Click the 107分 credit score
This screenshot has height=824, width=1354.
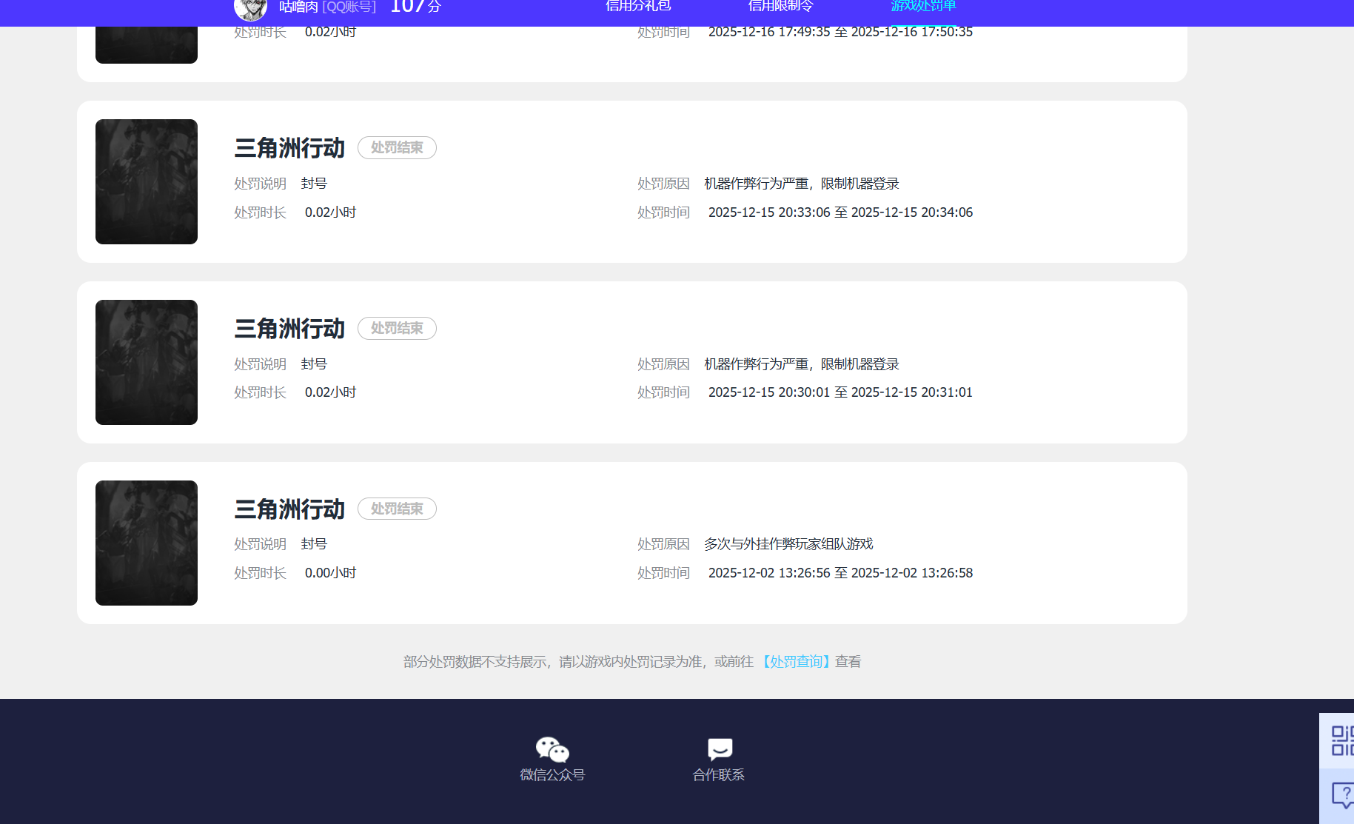(x=415, y=7)
